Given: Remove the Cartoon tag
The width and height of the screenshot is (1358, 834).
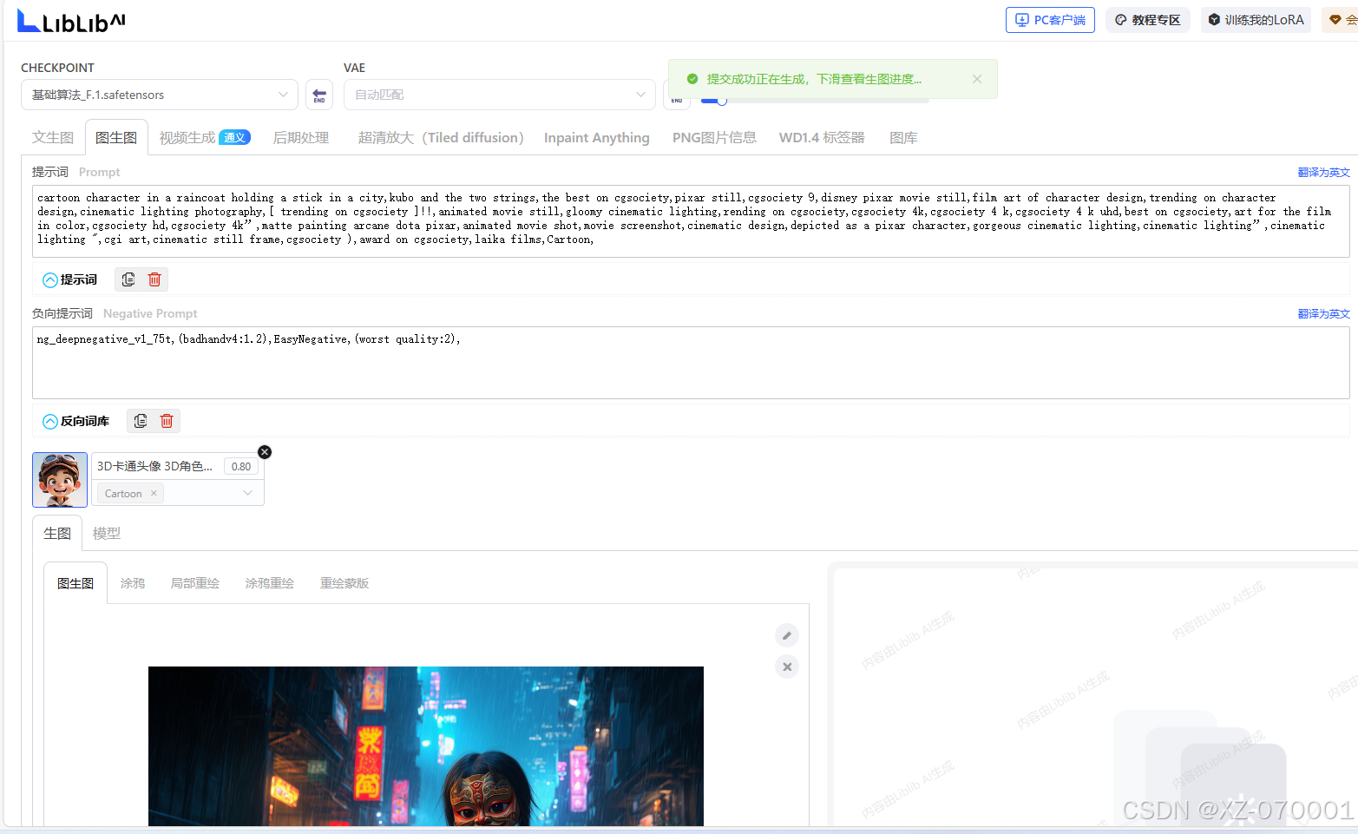Looking at the screenshot, I should (x=154, y=493).
